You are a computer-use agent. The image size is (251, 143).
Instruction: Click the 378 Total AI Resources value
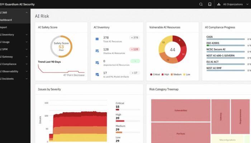tap(106, 38)
